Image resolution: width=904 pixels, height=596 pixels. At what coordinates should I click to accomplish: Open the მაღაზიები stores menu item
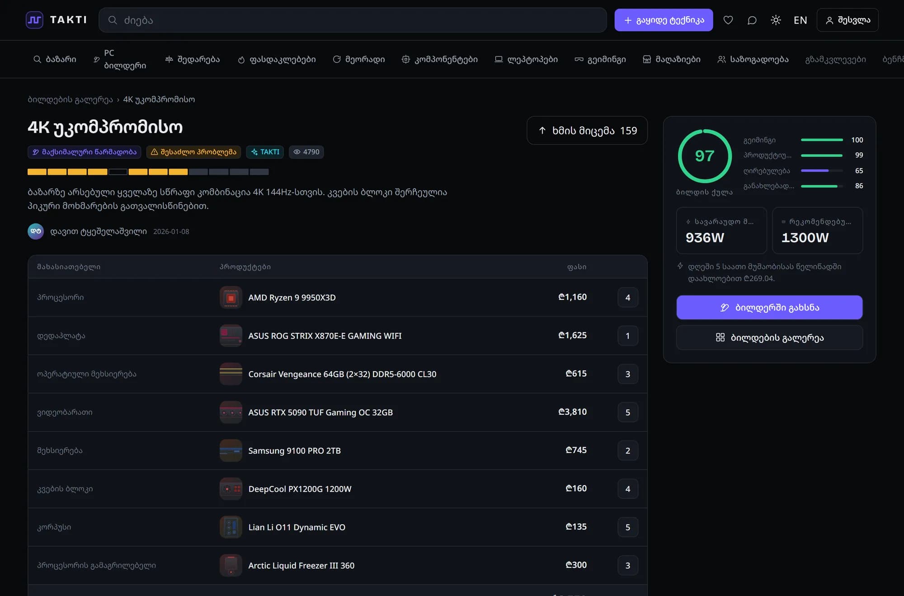672,59
